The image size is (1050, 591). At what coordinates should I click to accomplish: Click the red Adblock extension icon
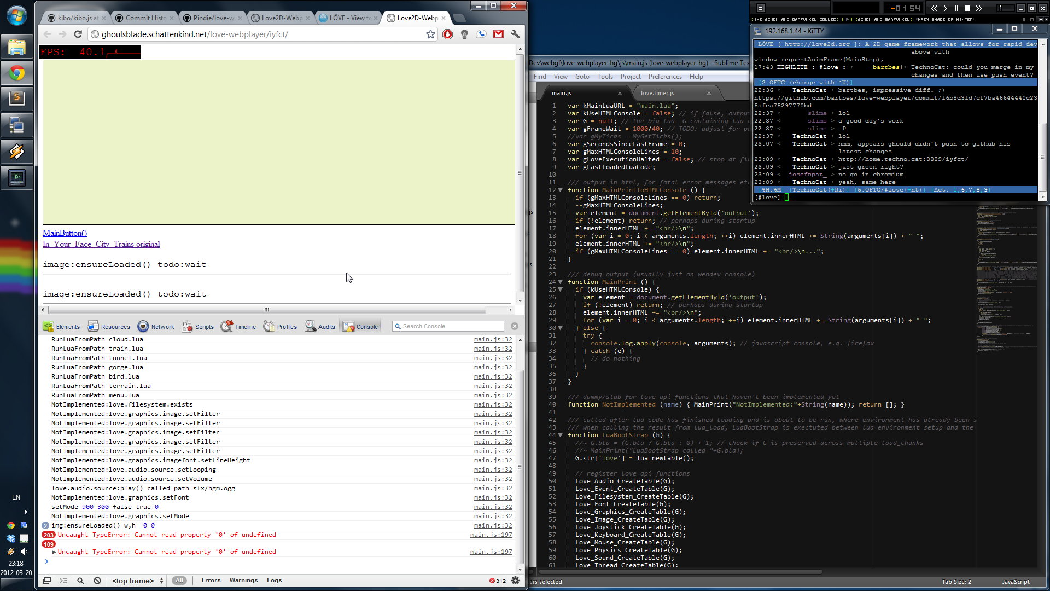coord(447,34)
